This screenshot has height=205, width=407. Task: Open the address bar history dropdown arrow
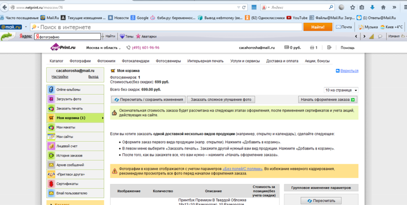pyautogui.click(x=238, y=7)
